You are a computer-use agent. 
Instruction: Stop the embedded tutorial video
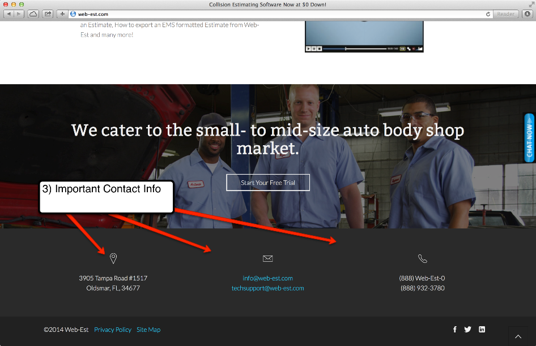coord(319,49)
